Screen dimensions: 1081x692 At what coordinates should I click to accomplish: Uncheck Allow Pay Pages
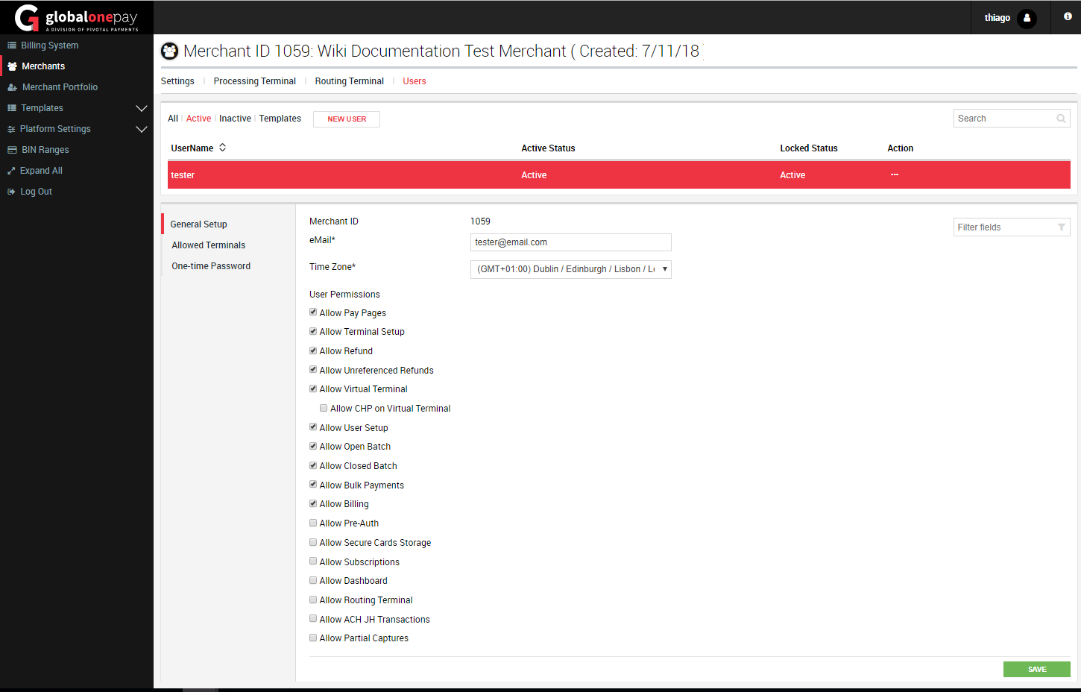point(313,312)
